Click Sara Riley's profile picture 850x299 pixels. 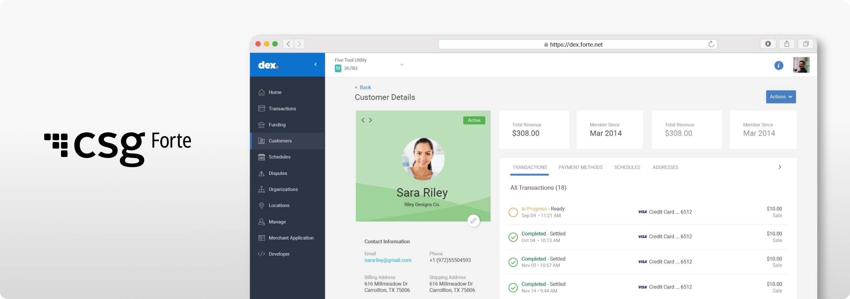coord(423,159)
